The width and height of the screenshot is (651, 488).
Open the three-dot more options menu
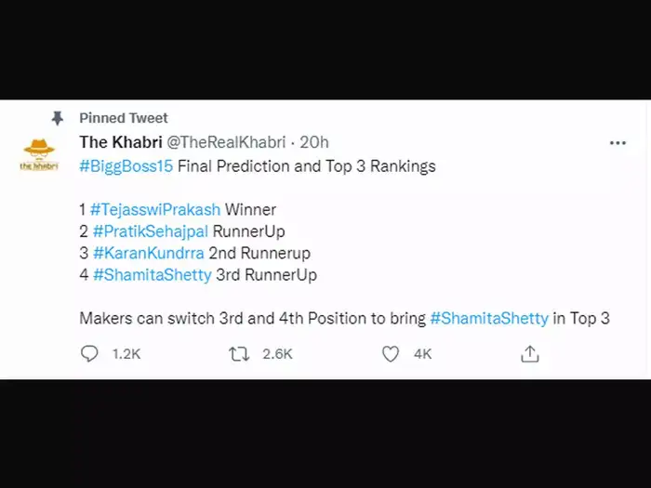coord(618,143)
